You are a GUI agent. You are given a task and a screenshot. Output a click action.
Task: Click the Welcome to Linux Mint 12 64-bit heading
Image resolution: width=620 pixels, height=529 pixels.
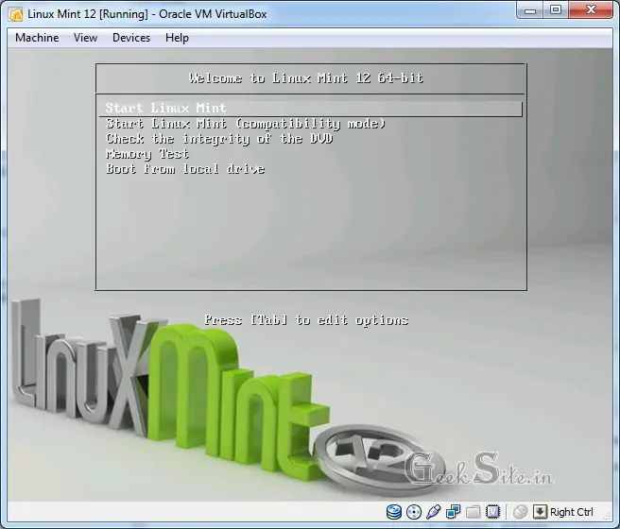pos(306,78)
